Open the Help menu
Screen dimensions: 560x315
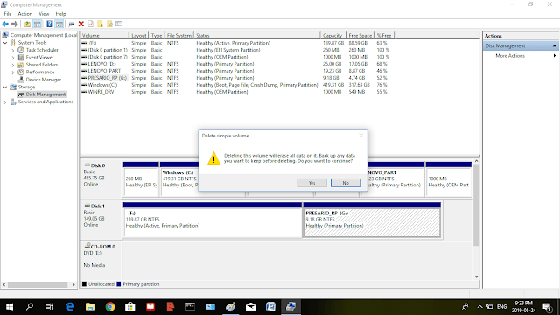(x=60, y=14)
